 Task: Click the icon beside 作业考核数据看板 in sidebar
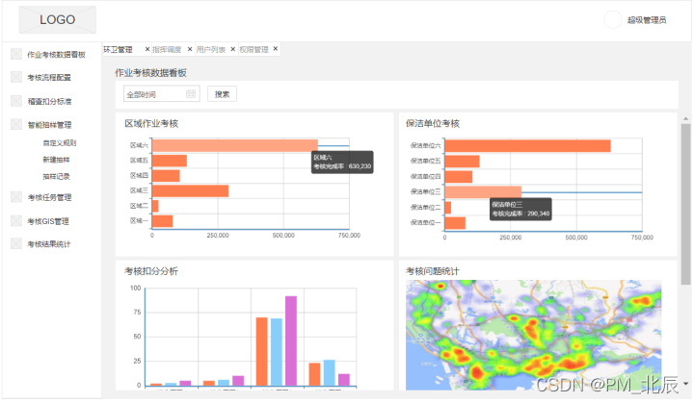pyautogui.click(x=16, y=55)
